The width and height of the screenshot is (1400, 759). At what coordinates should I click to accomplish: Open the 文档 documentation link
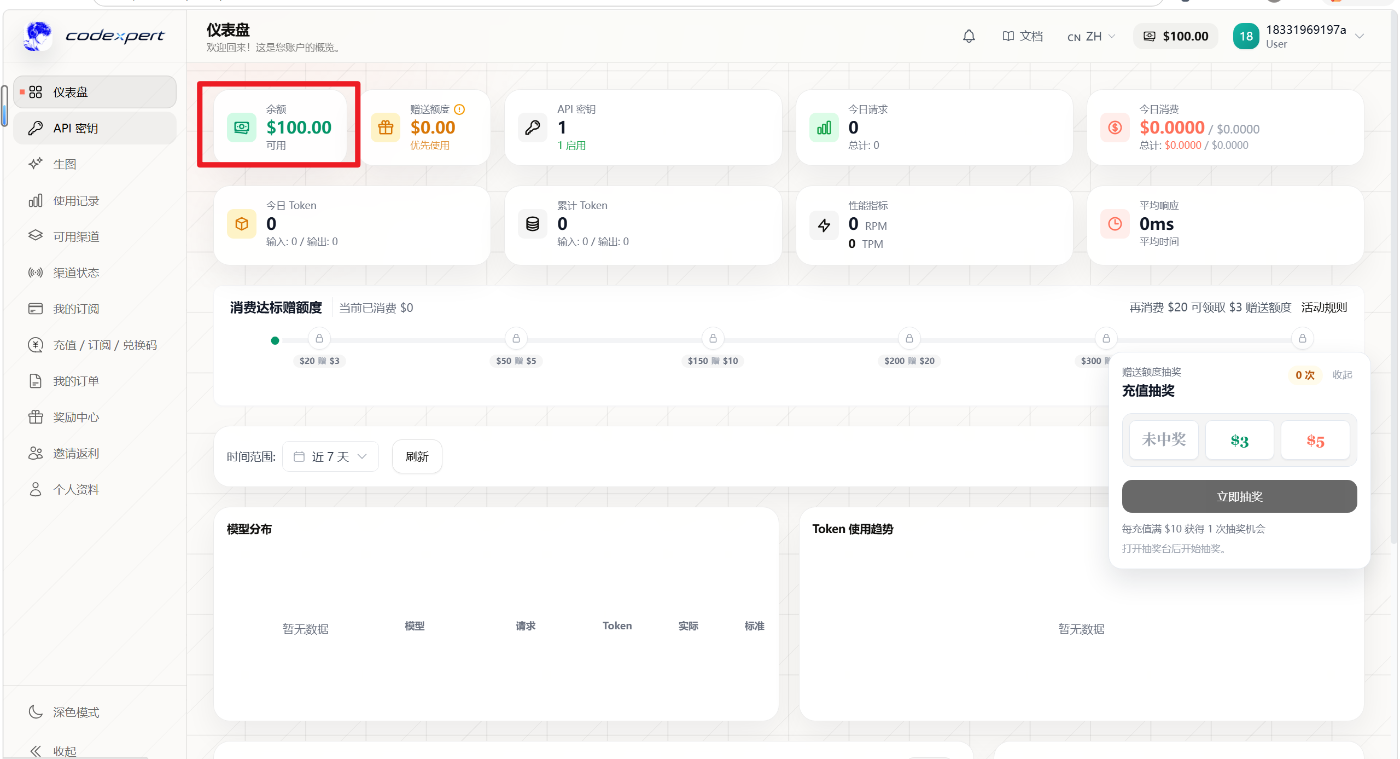pyautogui.click(x=1022, y=36)
